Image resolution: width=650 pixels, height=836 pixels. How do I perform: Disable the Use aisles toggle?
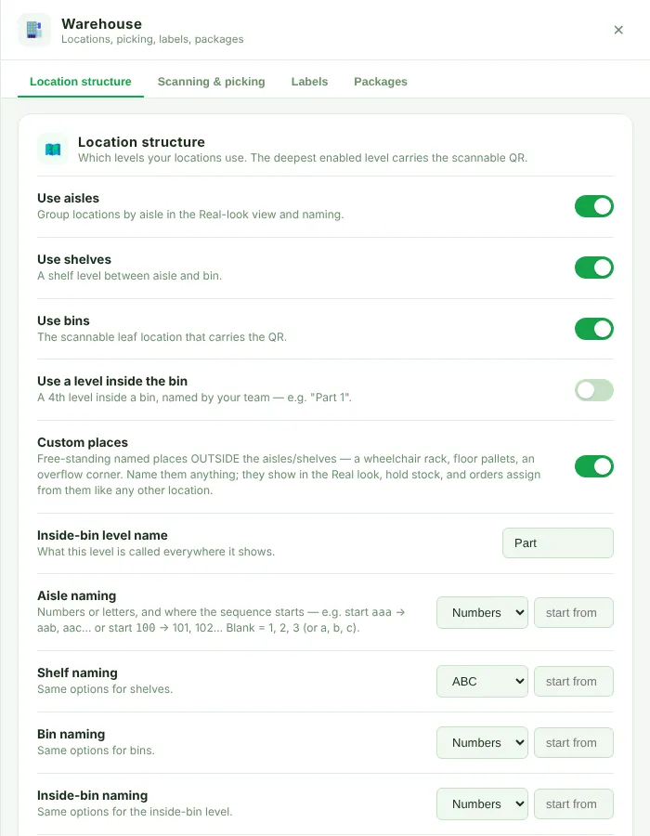593,206
